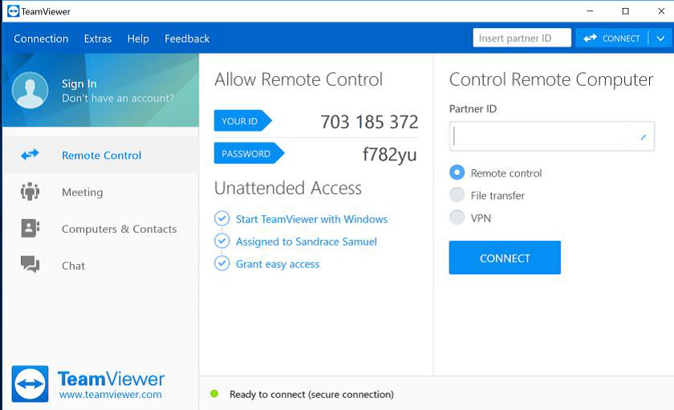The width and height of the screenshot is (674, 410).
Task: Click Ready to connect status text
Action: click(311, 394)
